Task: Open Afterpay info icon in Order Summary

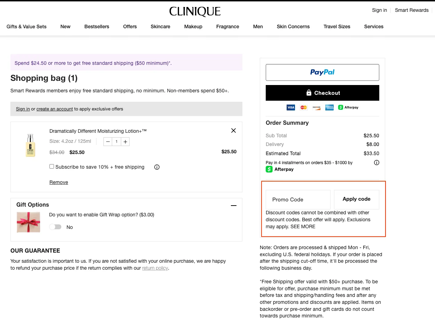Action: [376, 163]
